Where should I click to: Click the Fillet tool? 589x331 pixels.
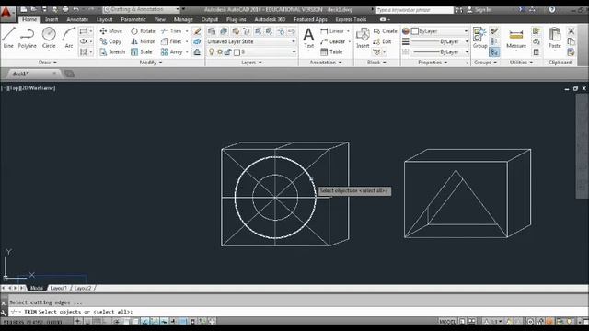click(171, 41)
